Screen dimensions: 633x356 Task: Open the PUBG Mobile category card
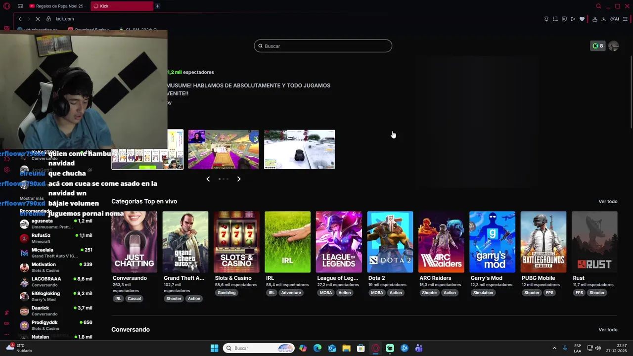coord(543,242)
